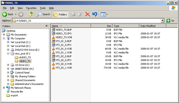The width and height of the screenshot is (179, 103).
Task: Click the red Delete icon
Action: click(88, 14)
